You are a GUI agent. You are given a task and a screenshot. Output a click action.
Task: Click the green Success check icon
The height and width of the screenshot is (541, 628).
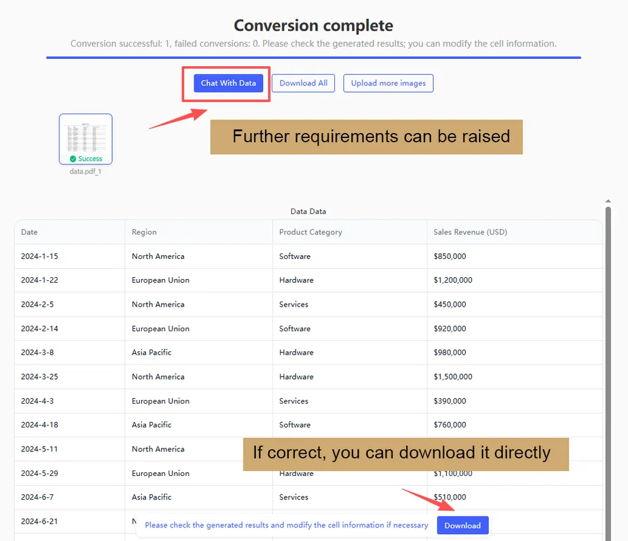(x=73, y=159)
